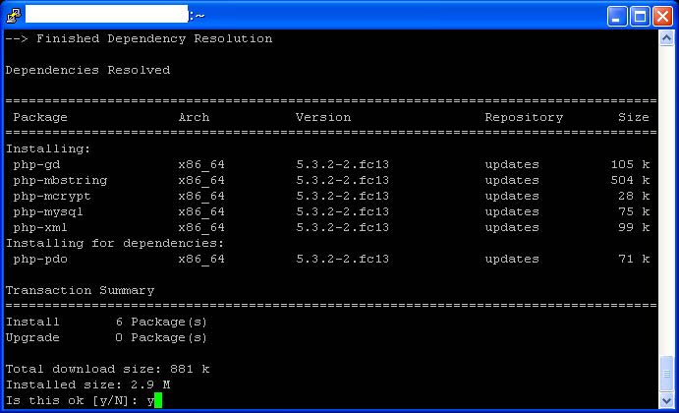
Task: Click the php-mcrypt package name
Action: (52, 196)
